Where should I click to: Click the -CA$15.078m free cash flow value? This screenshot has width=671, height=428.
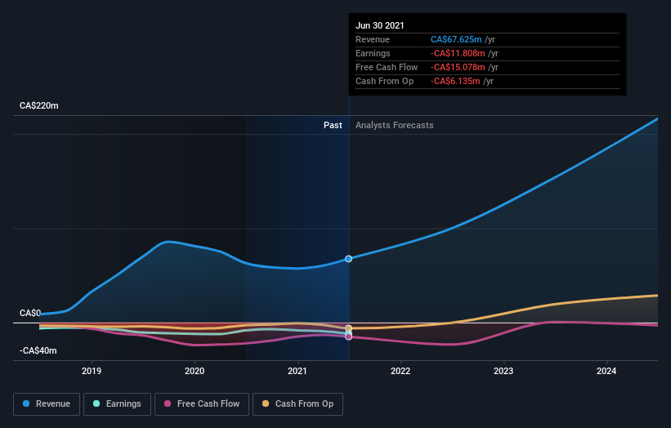point(458,67)
